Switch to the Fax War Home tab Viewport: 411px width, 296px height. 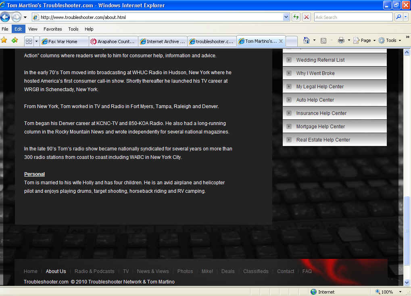point(64,42)
